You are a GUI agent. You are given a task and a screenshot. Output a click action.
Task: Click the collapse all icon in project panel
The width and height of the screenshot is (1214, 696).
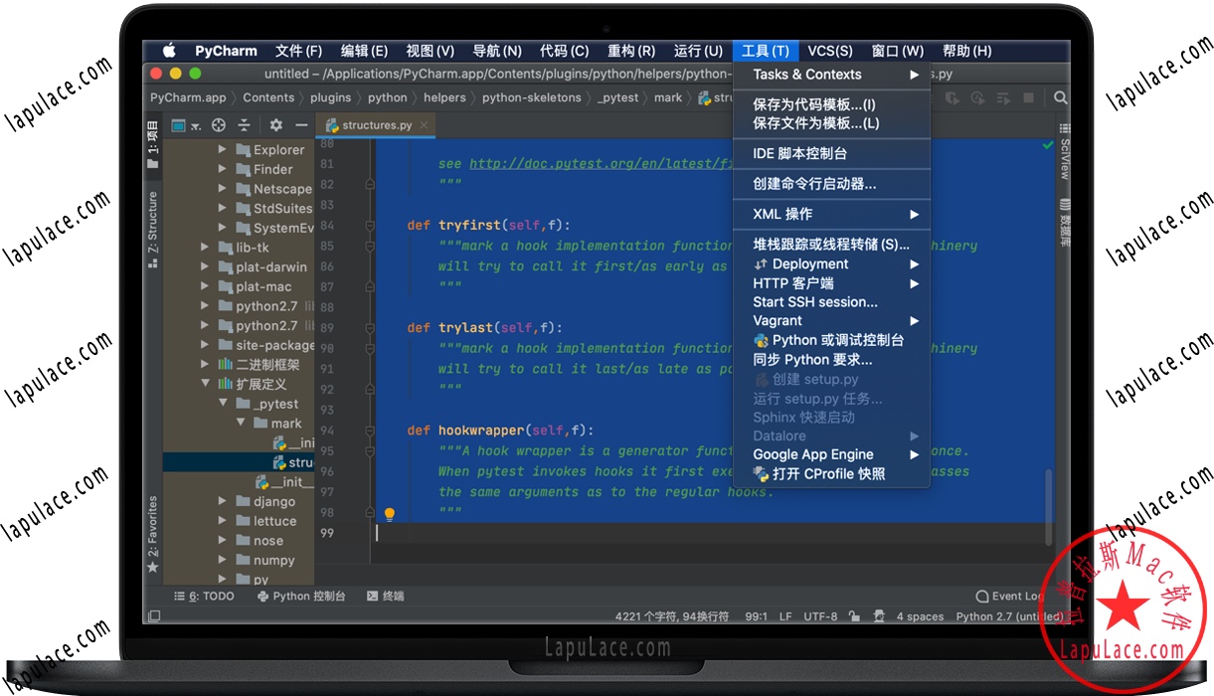coord(244,125)
